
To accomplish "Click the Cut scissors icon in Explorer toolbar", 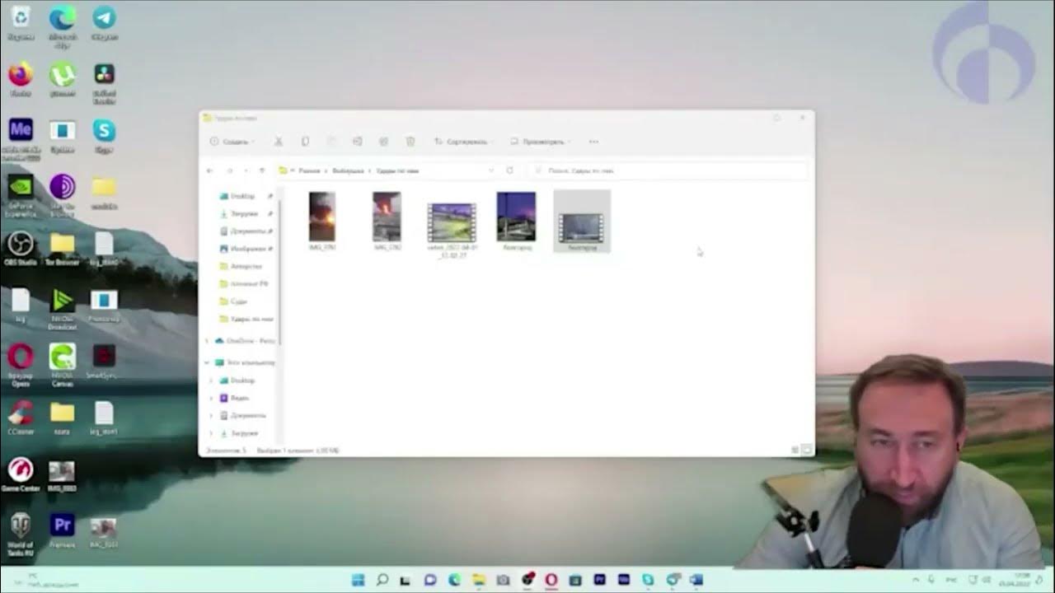I will pyautogui.click(x=279, y=142).
